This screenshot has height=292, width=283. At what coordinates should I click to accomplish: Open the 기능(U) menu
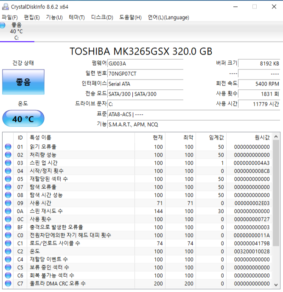coord(54,17)
